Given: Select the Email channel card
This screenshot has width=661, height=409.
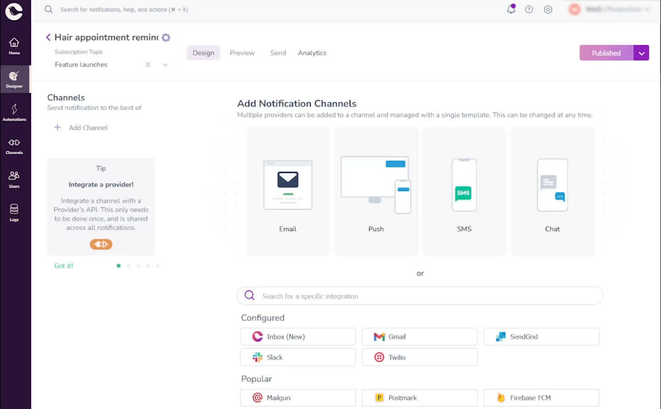Looking at the screenshot, I should click(288, 191).
